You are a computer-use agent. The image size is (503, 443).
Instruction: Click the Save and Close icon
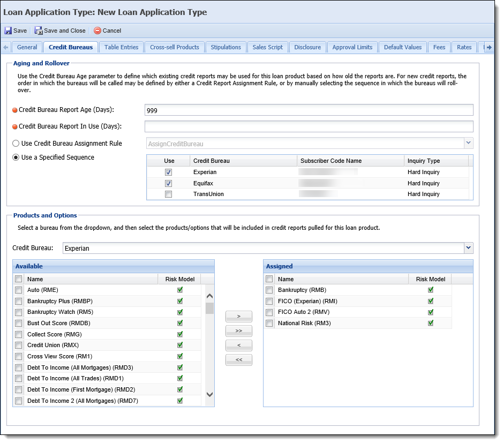click(39, 31)
